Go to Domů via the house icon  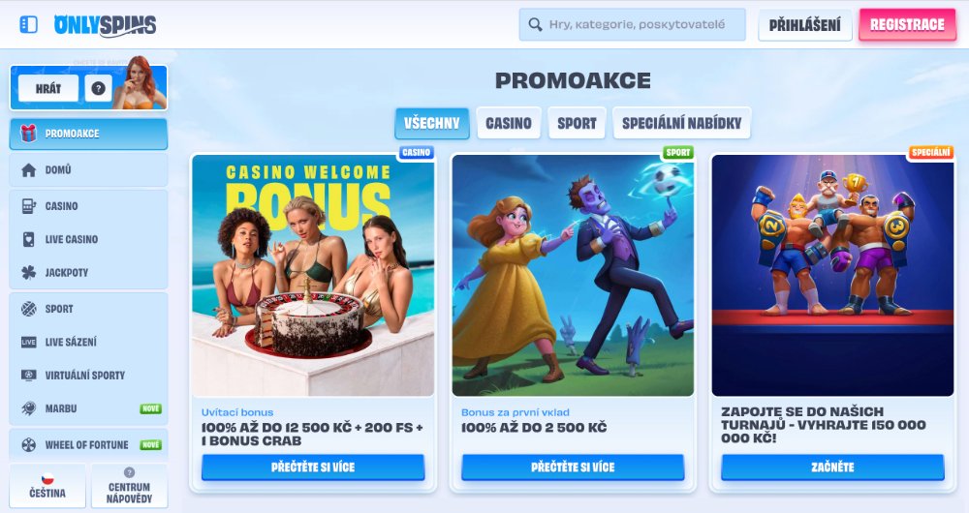pos(28,169)
